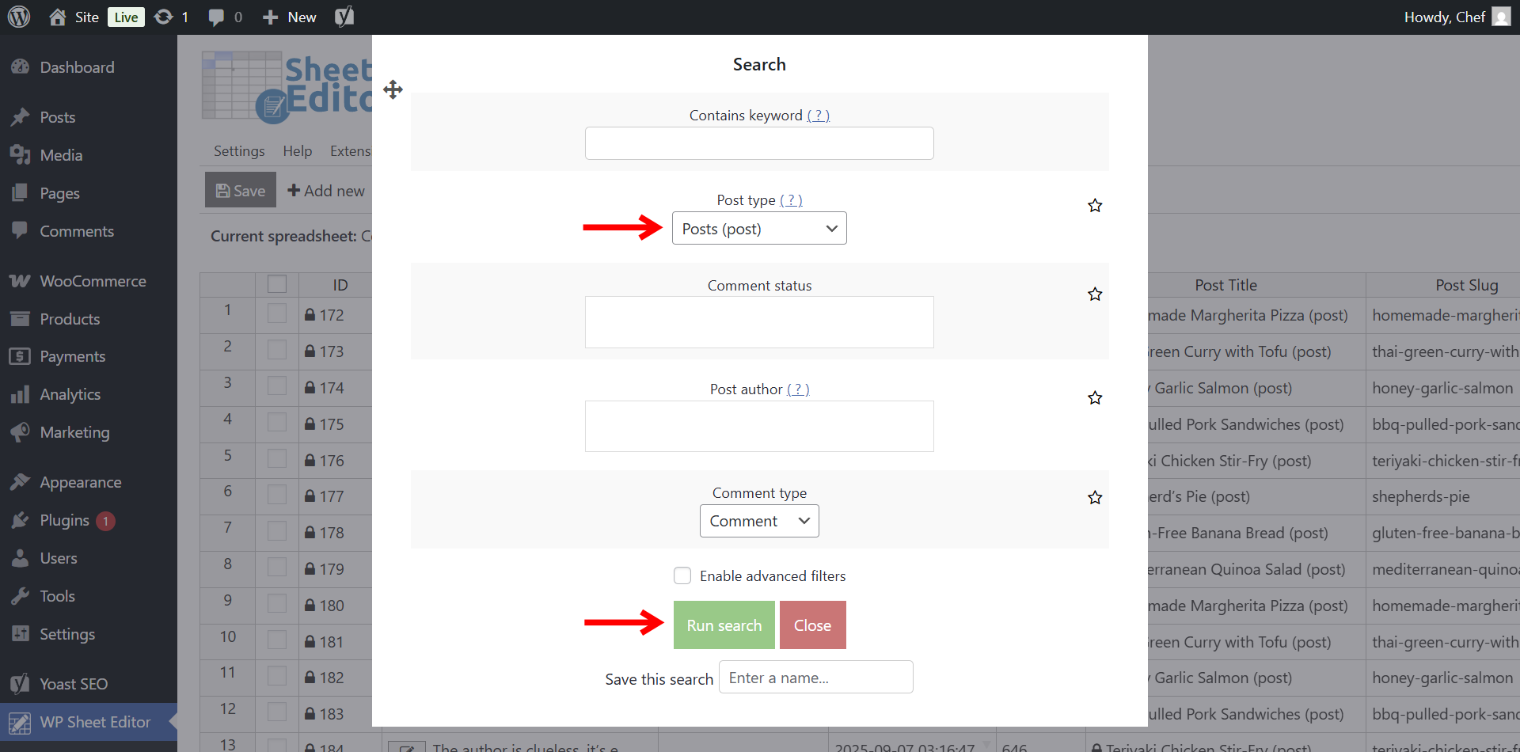This screenshot has width=1520, height=752.
Task: Click the WP Sheet Editor sidebar icon
Action: pos(20,722)
